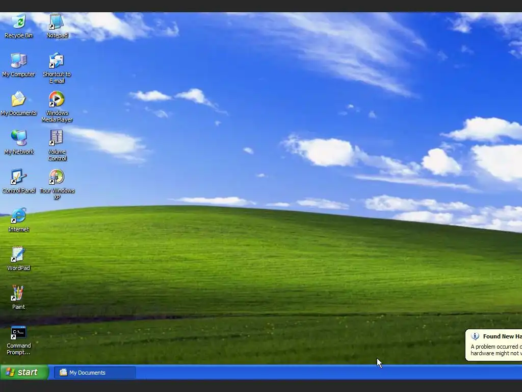522x392 pixels.
Task: Select the My Documents folder icon on desktop
Action: pyautogui.click(x=19, y=99)
